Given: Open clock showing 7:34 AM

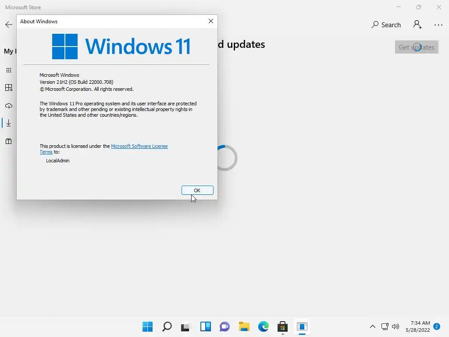Looking at the screenshot, I should [x=418, y=326].
